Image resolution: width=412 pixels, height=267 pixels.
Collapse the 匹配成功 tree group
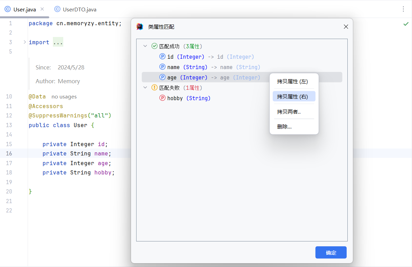[146, 46]
